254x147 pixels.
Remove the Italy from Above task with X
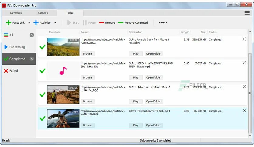244,39
